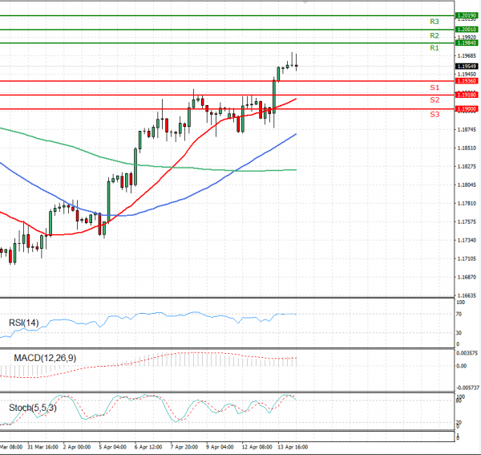Click the 0.003575 MACD axis value

click(x=467, y=353)
